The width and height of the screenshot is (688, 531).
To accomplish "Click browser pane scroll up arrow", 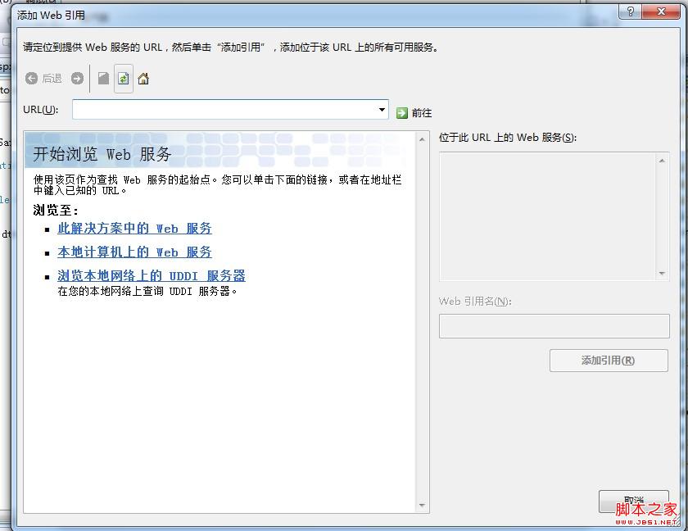I will coord(423,138).
